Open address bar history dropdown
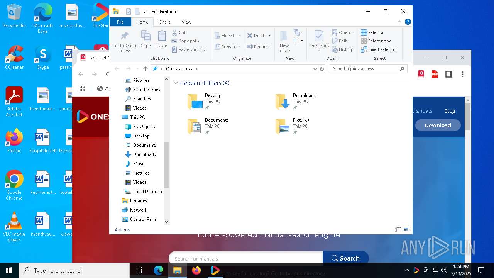Viewport: 494px width, 278px height. click(315, 69)
